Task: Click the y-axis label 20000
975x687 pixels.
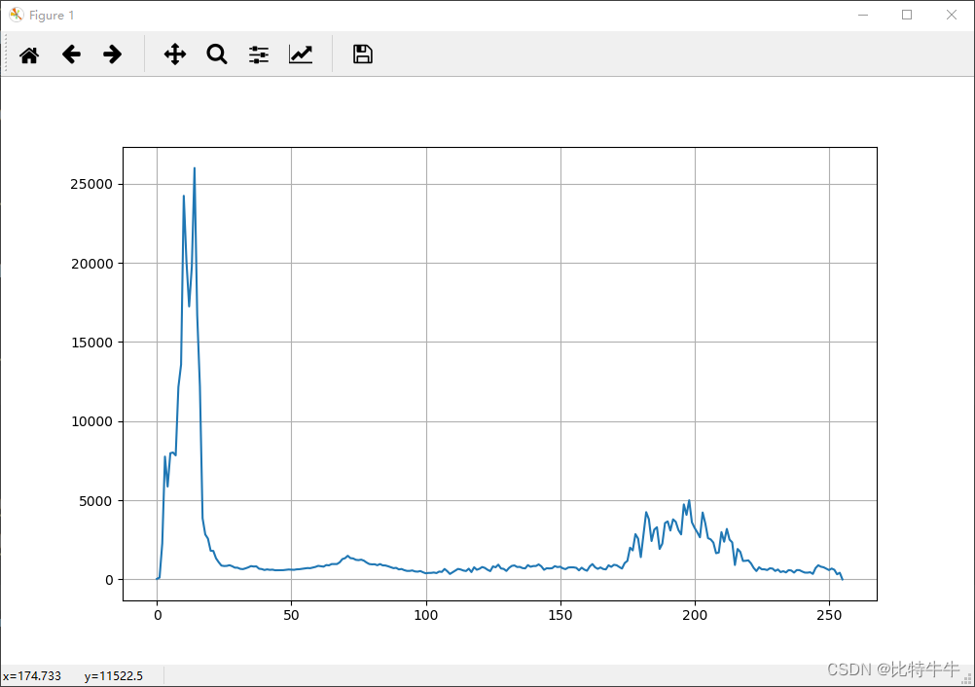Action: click(92, 264)
